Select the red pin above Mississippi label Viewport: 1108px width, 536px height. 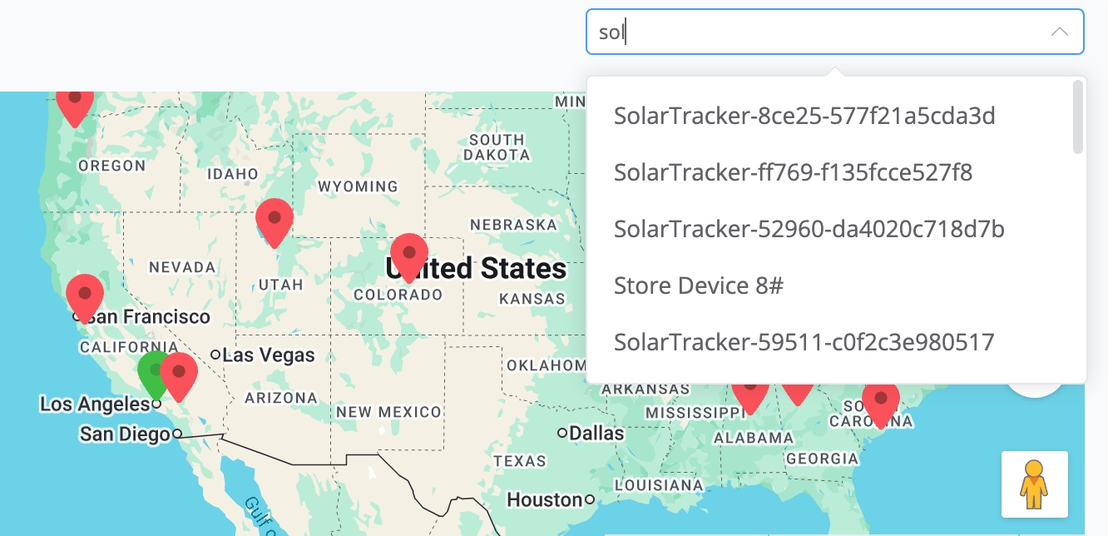coord(749,394)
